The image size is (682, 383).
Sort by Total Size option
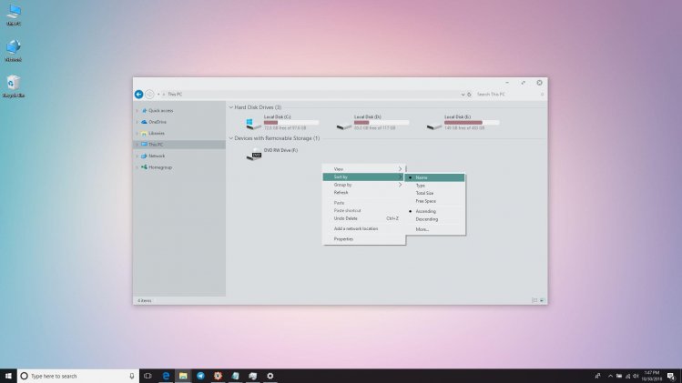point(435,193)
